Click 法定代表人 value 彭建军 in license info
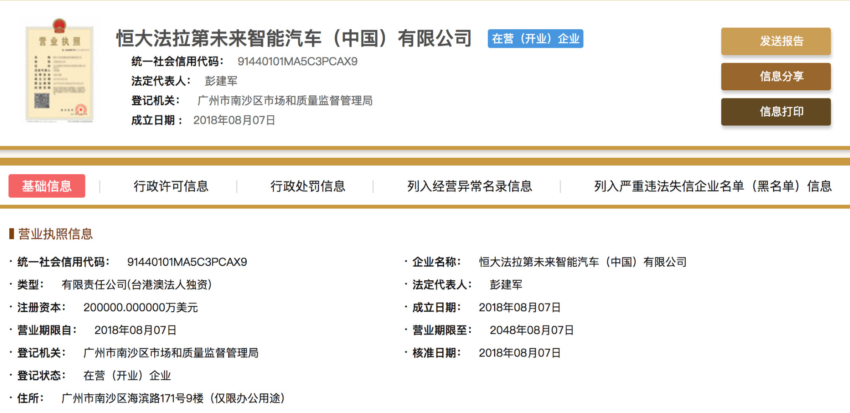850x413 pixels. (506, 285)
